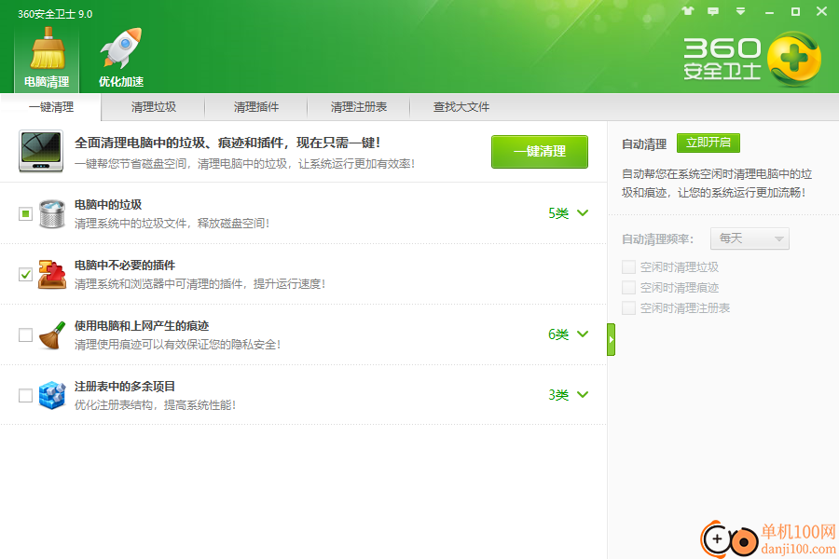Click the monitor scan icon
Viewport: 839px width, 559px height.
coord(41,151)
